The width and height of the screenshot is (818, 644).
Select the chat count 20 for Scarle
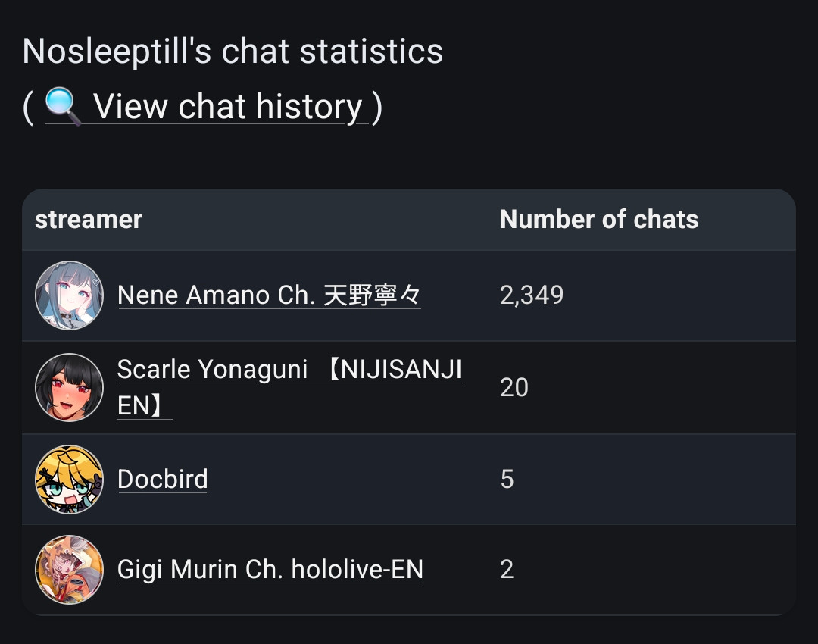click(514, 387)
